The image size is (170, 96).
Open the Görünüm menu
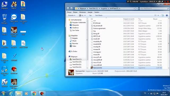[83, 12]
